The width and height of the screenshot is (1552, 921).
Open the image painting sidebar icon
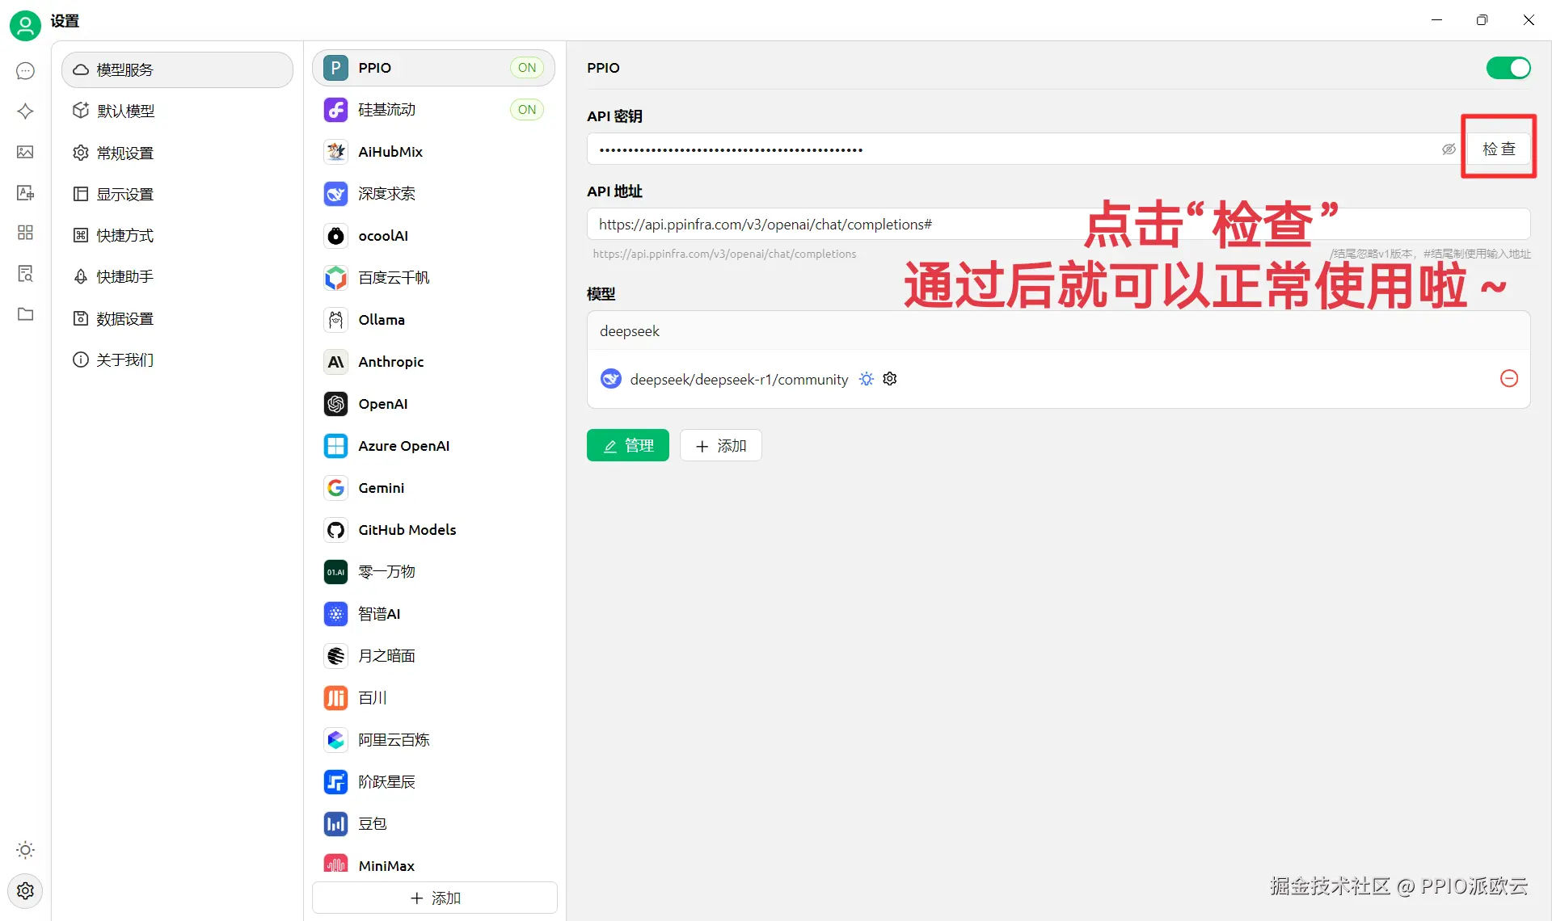[25, 152]
